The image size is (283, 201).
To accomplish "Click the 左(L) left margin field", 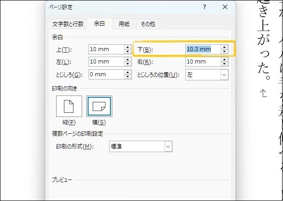I will [x=106, y=62].
